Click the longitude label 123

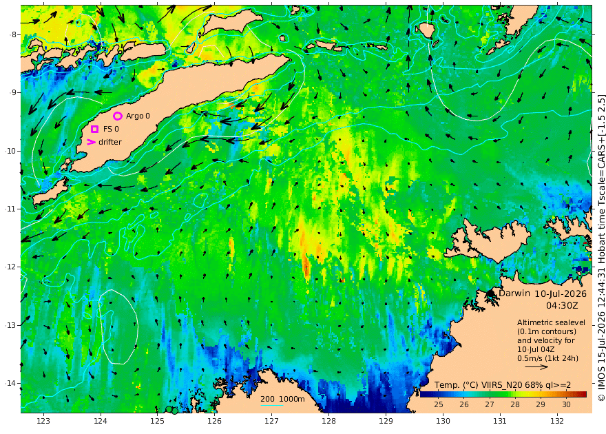click(43, 421)
